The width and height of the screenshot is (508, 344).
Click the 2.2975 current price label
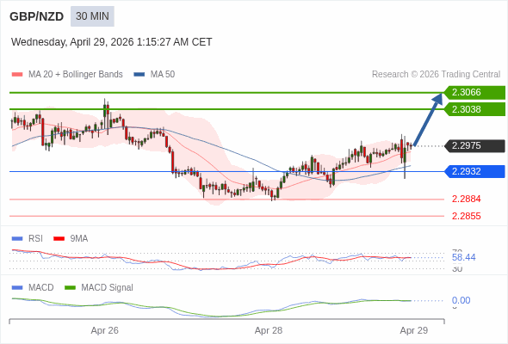(474, 145)
